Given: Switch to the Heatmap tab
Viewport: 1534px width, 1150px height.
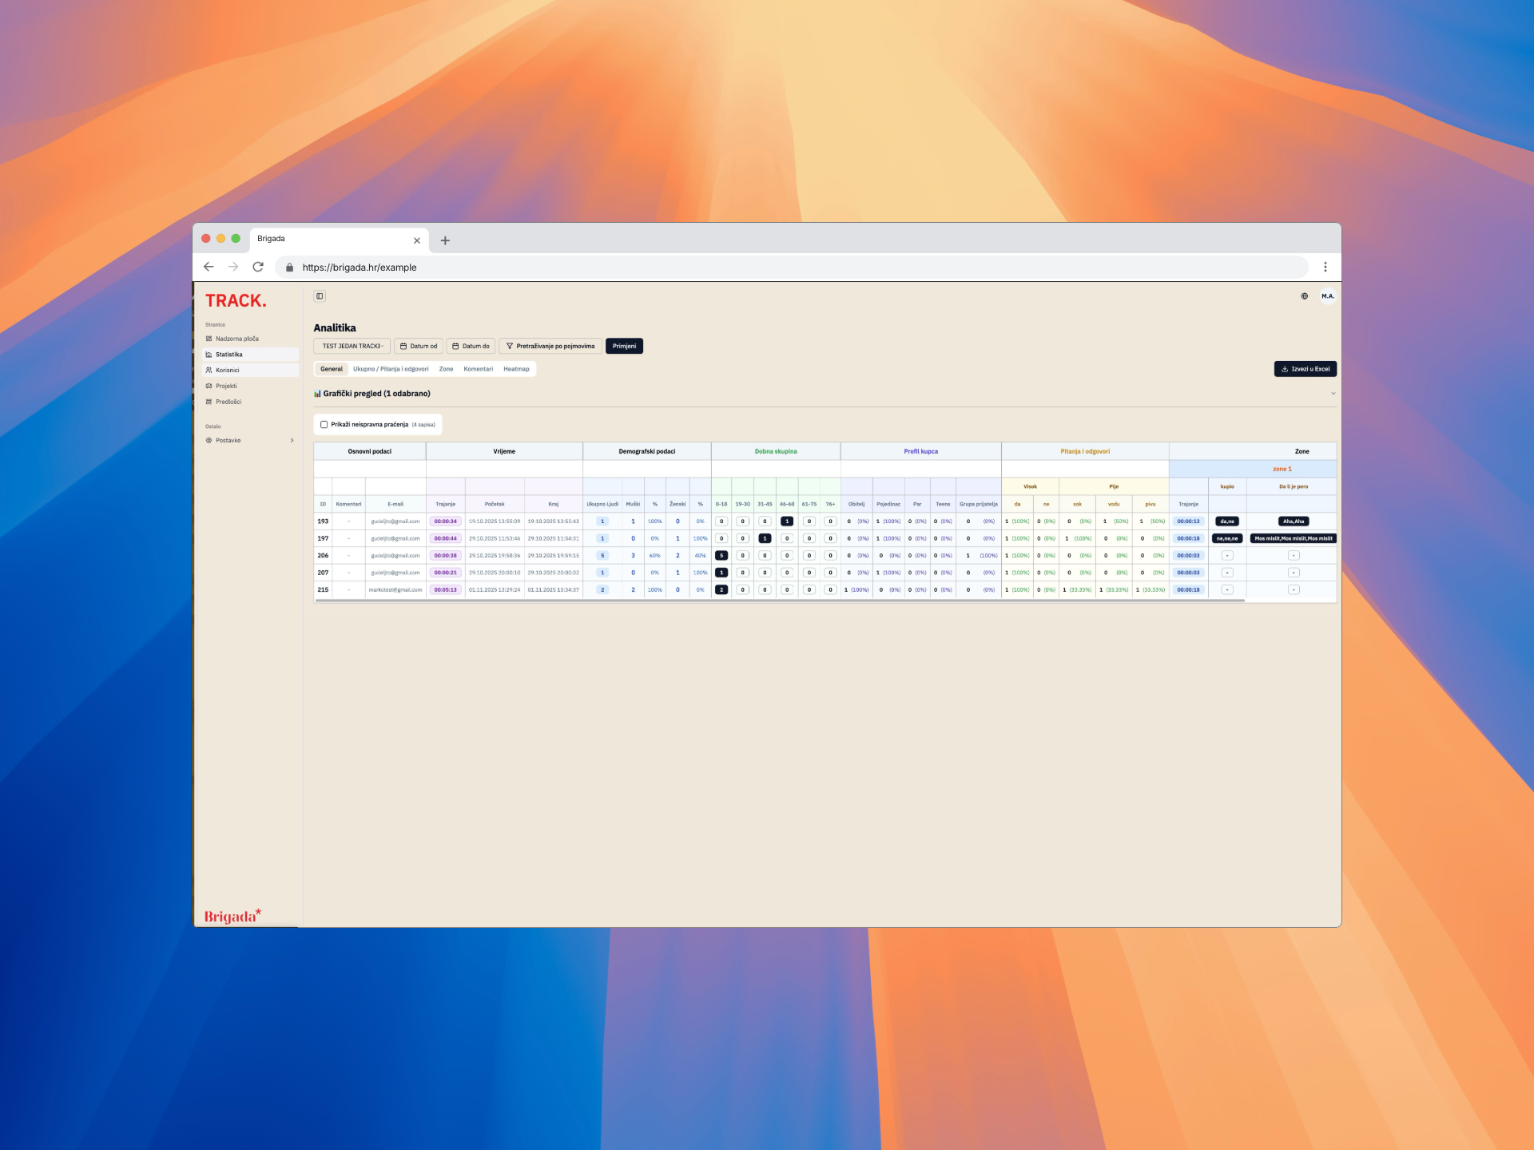Looking at the screenshot, I should [516, 369].
